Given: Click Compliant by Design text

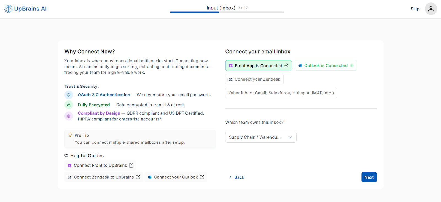Looking at the screenshot, I should (x=99, y=113).
